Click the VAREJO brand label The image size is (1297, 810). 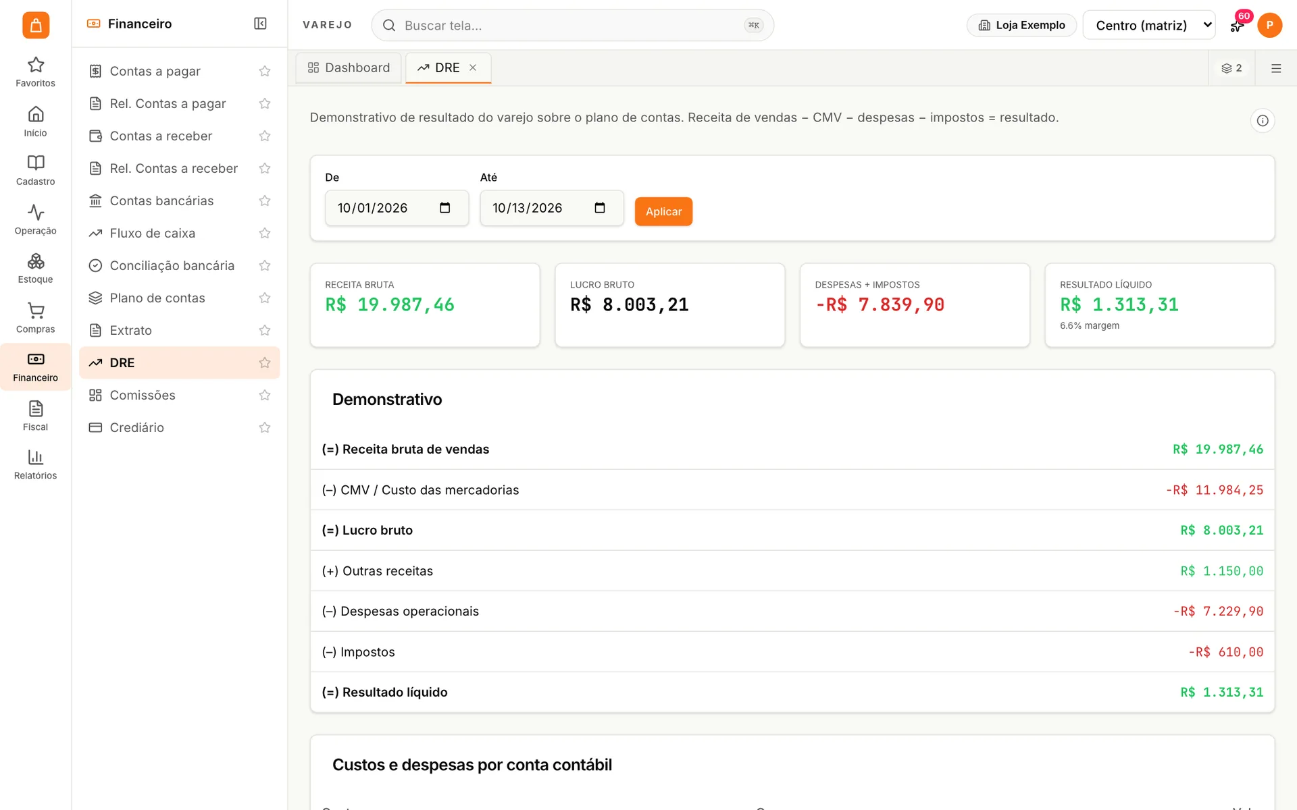(328, 25)
